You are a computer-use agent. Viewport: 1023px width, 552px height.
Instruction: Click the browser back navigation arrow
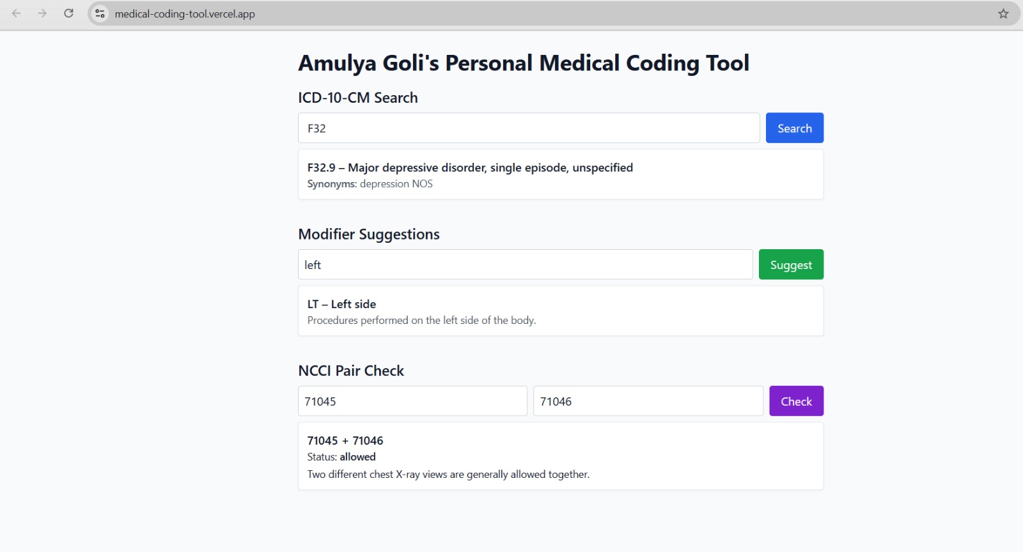[15, 13]
